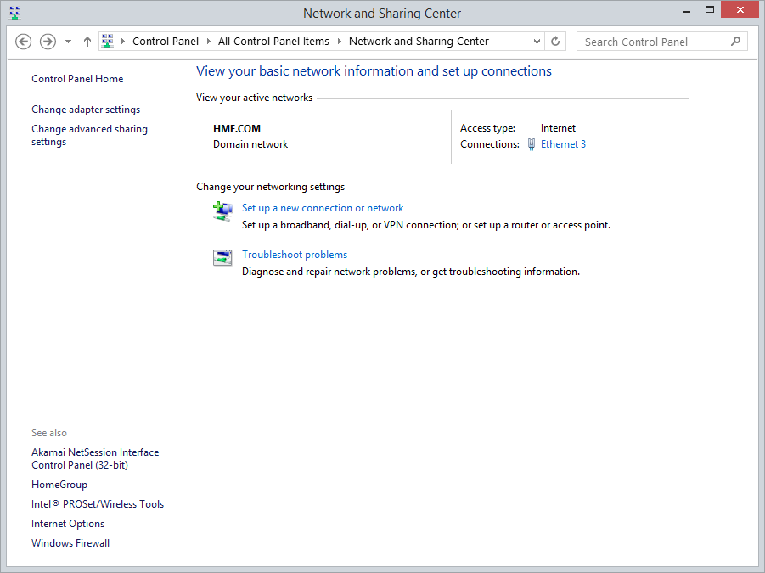Screen dimensions: 765x573
Task: Go up one folder level
Action: 87,42
